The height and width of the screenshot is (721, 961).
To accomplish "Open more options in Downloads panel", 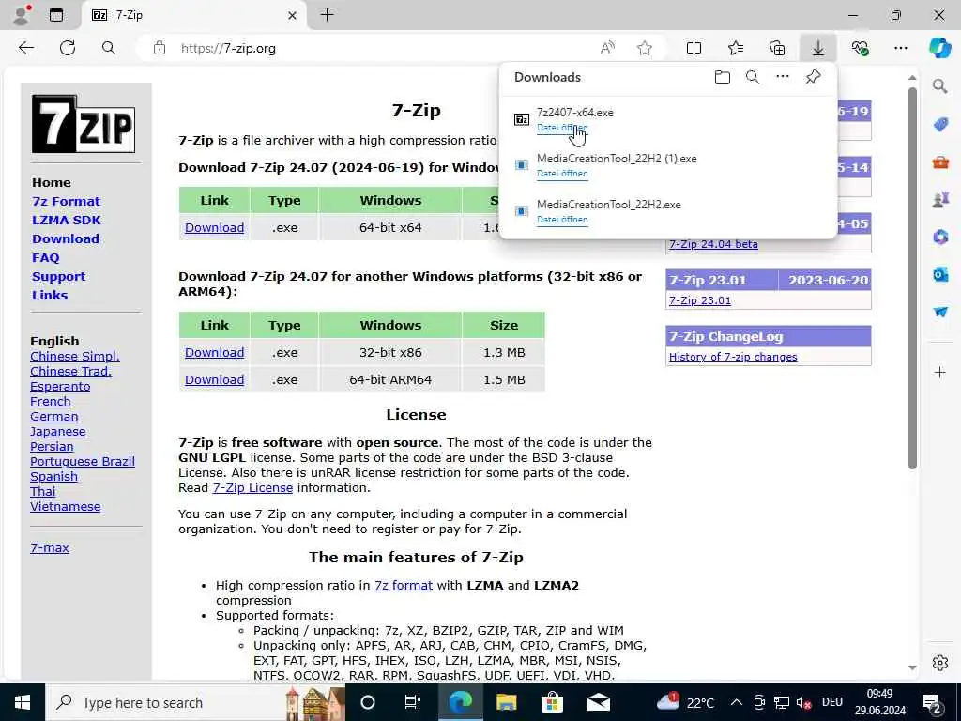I will 783,77.
